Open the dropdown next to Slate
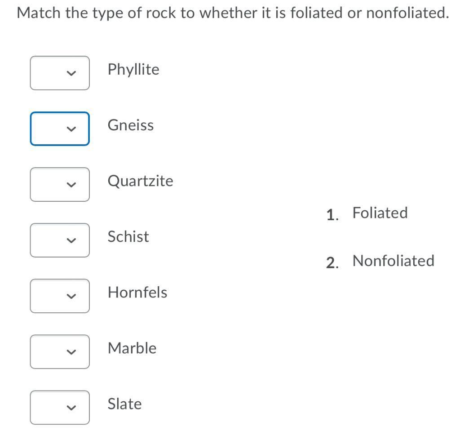The height and width of the screenshot is (435, 460). click(59, 407)
